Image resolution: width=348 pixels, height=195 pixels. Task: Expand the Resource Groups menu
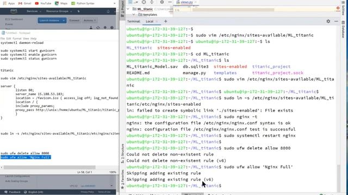(x=59, y=11)
